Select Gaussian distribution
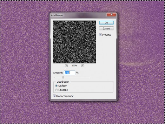The width and height of the screenshot is (165, 124). 56,90
